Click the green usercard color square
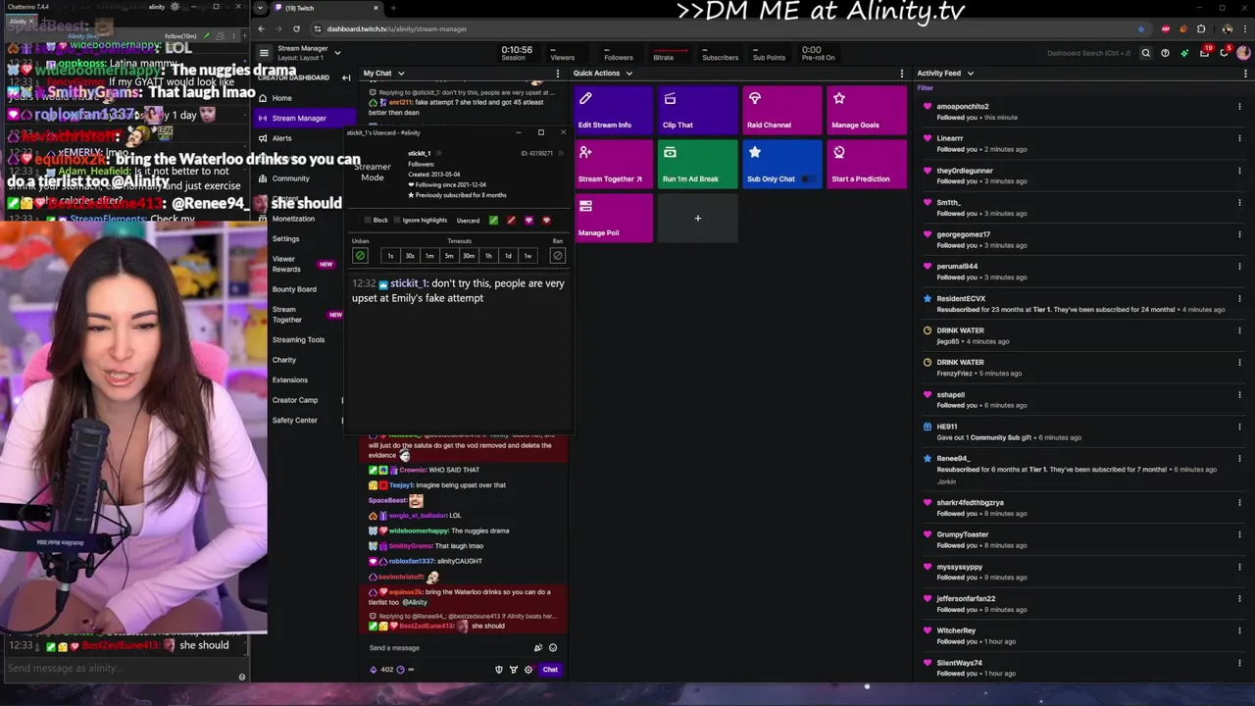The width and height of the screenshot is (1255, 706). click(x=493, y=221)
